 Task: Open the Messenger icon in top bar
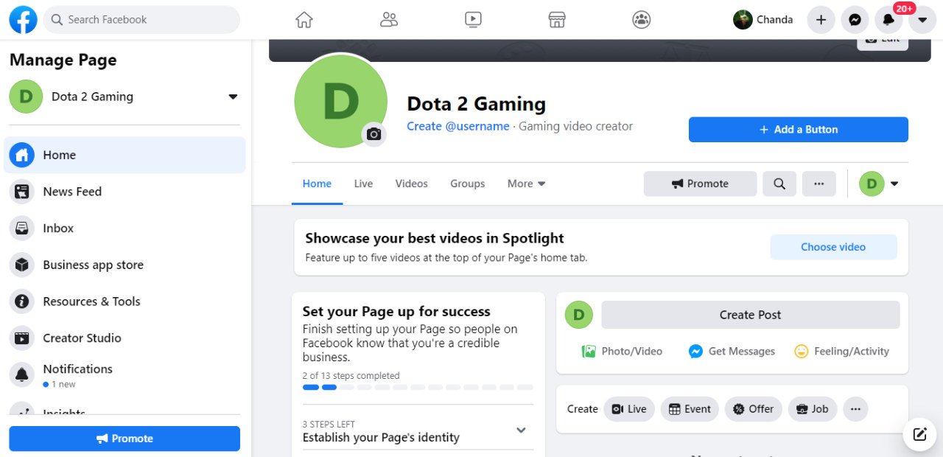pyautogui.click(x=855, y=20)
